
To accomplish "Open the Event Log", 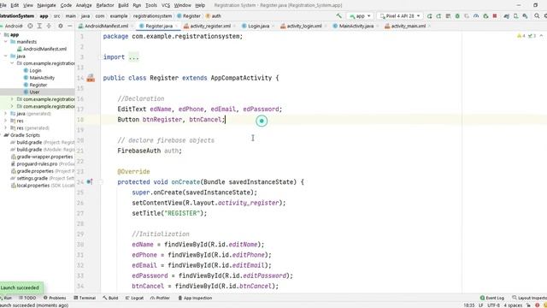I will tap(492, 298).
